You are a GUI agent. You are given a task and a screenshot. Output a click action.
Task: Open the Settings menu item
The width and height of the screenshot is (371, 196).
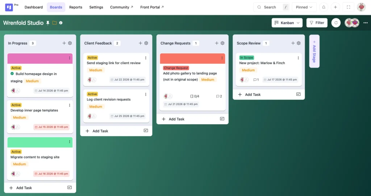click(96, 7)
